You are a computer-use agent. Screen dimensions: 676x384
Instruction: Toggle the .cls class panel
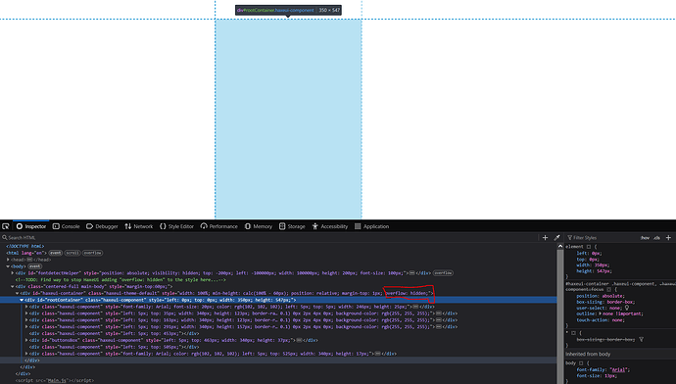click(656, 237)
